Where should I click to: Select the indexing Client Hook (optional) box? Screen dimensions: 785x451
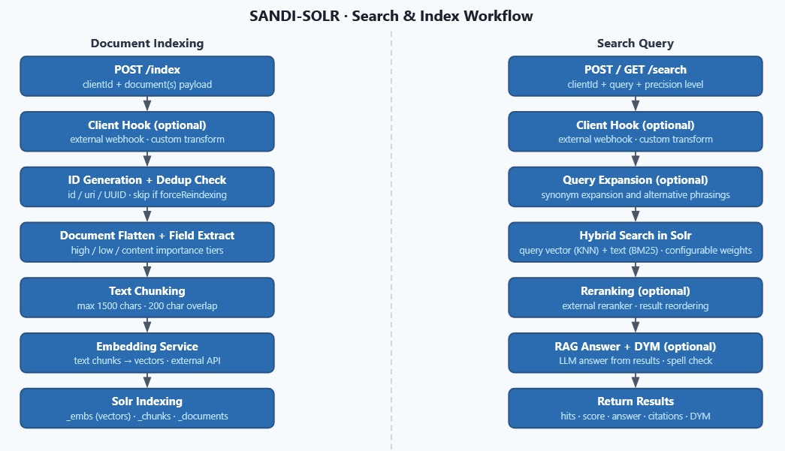147,131
